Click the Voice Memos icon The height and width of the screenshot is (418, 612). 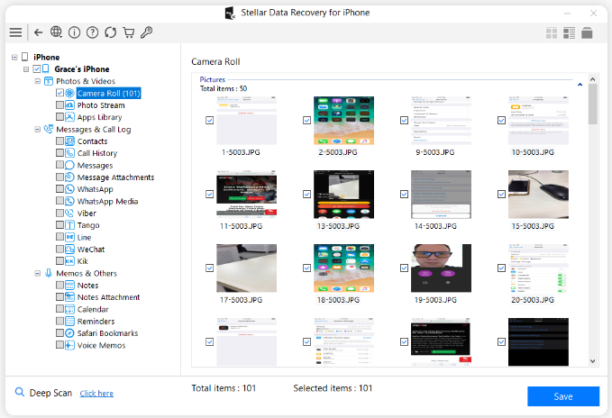click(70, 345)
